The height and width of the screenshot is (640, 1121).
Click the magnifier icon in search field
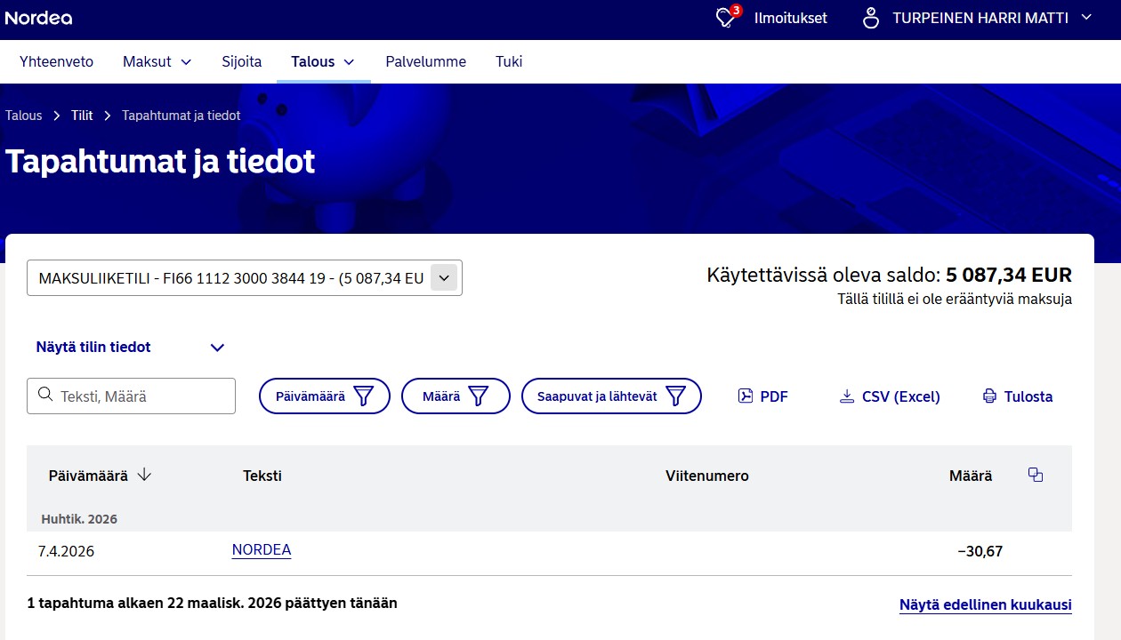[x=44, y=396]
